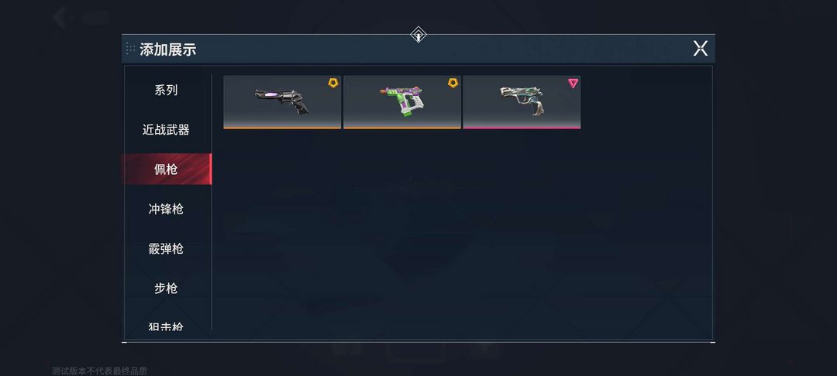Open the 步枪 category
The image size is (837, 376).
click(x=166, y=288)
